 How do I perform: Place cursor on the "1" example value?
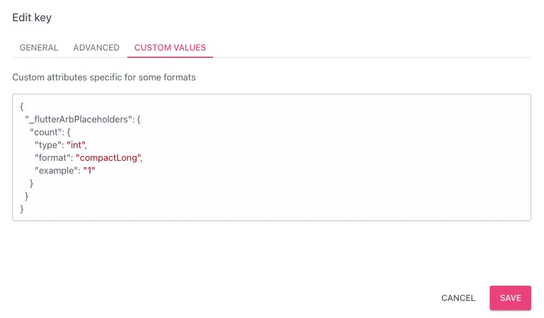[x=90, y=171]
